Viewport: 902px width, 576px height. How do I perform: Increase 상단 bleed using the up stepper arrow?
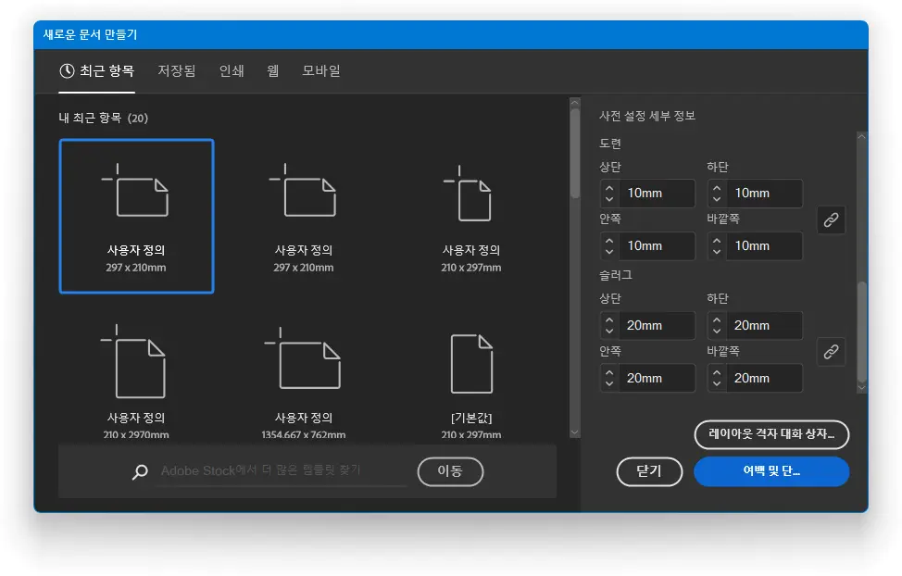[609, 188]
